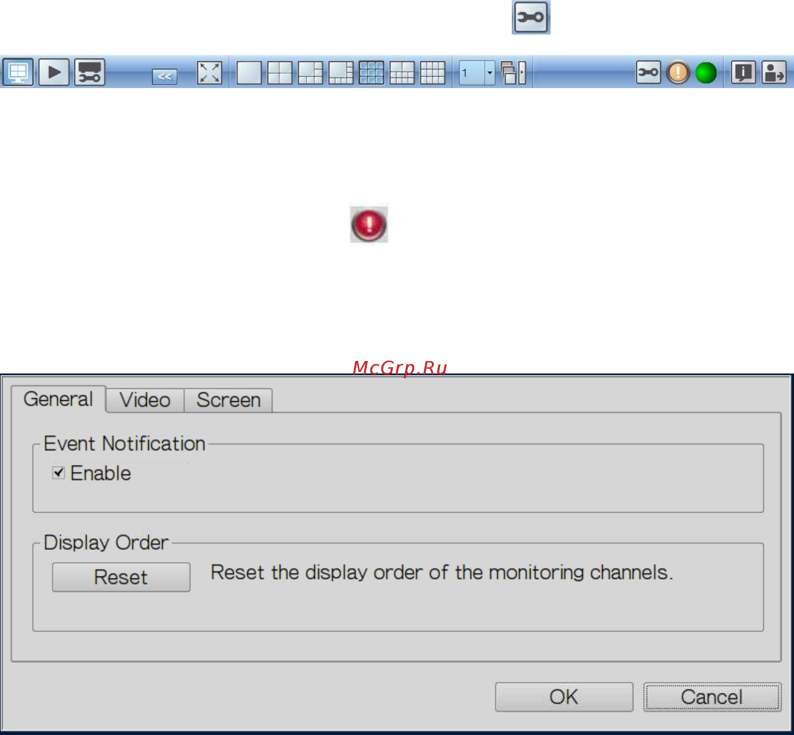Uncheck Event Notification Enable checkbox
794x735 pixels.
[x=58, y=473]
